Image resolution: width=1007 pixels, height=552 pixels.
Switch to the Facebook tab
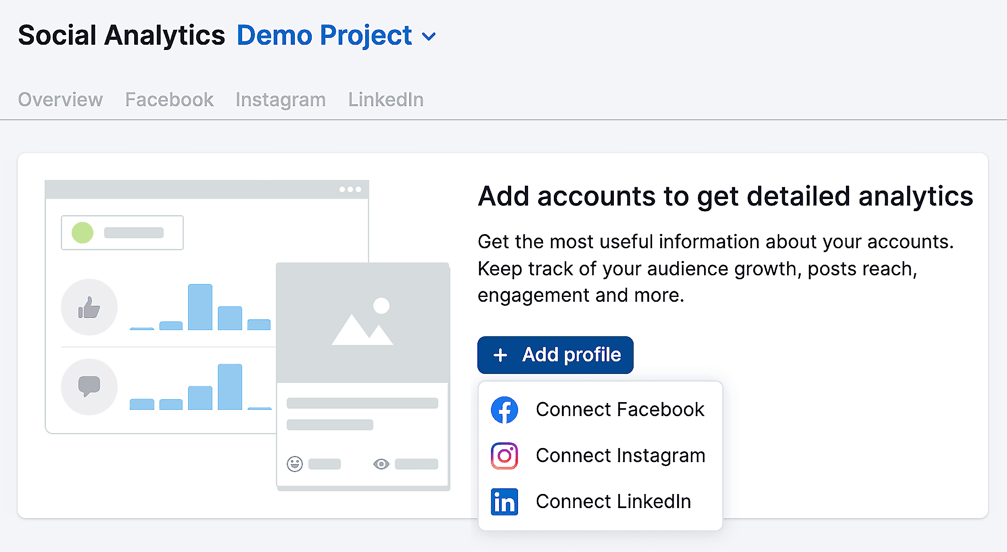click(169, 100)
